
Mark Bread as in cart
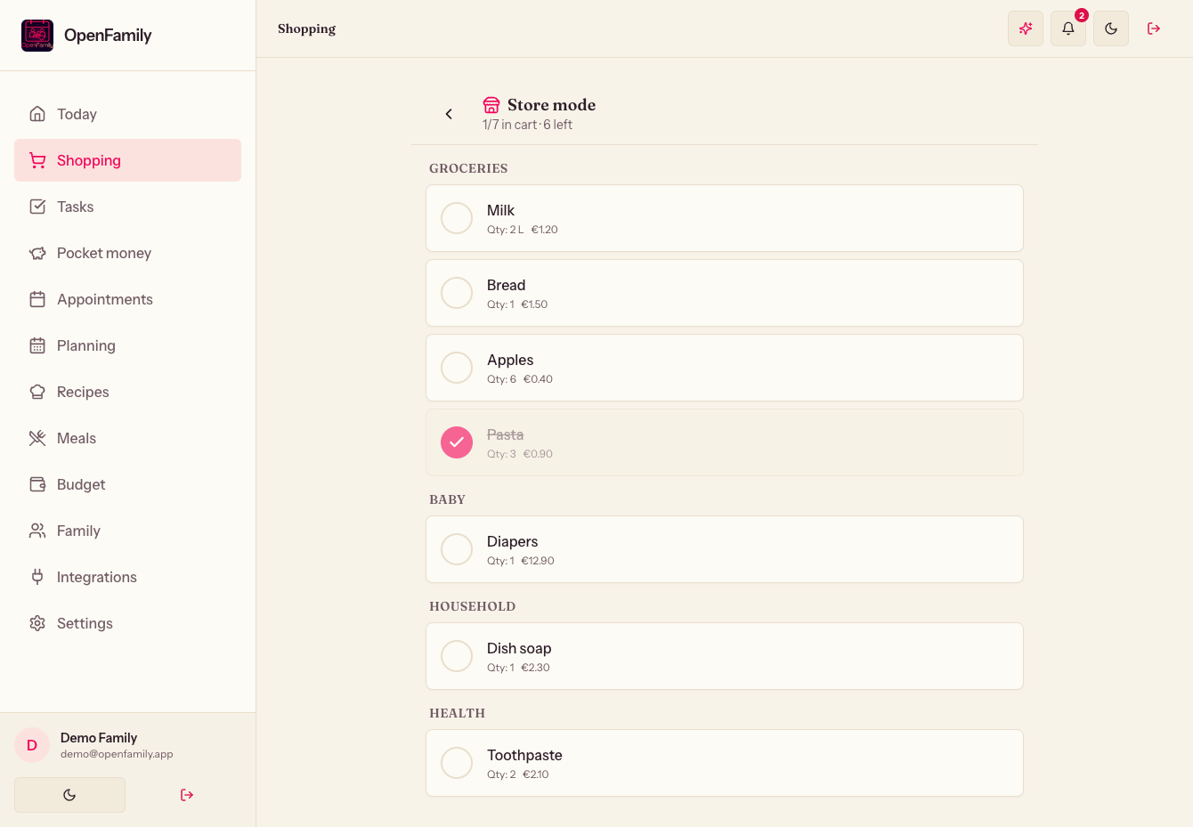tap(457, 293)
